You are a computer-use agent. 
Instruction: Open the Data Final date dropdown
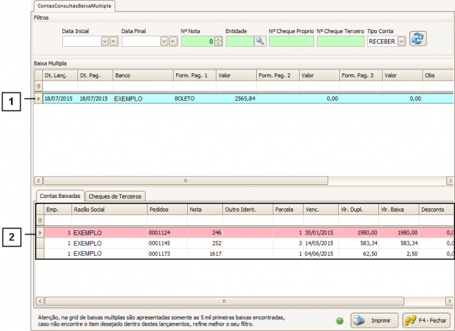tap(164, 42)
